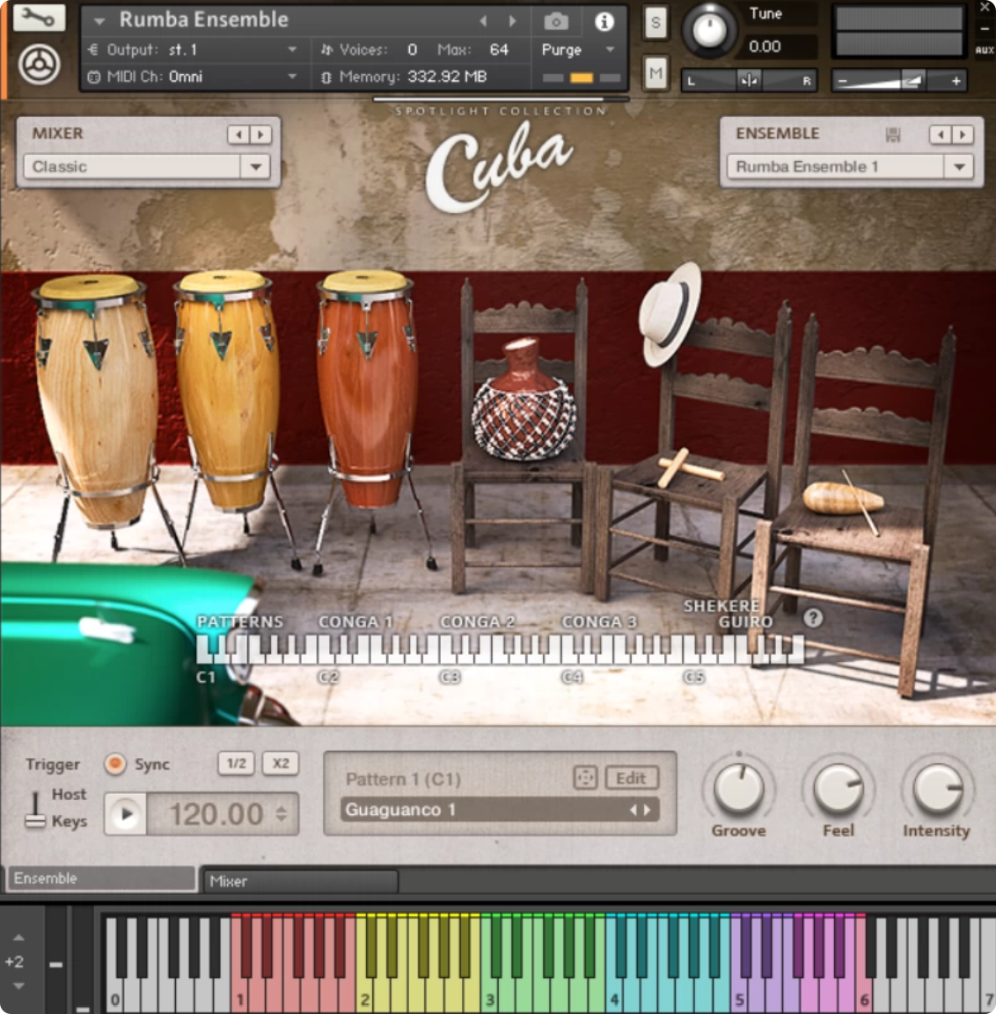
Task: Go to next instrument in header
Action: (x=513, y=21)
